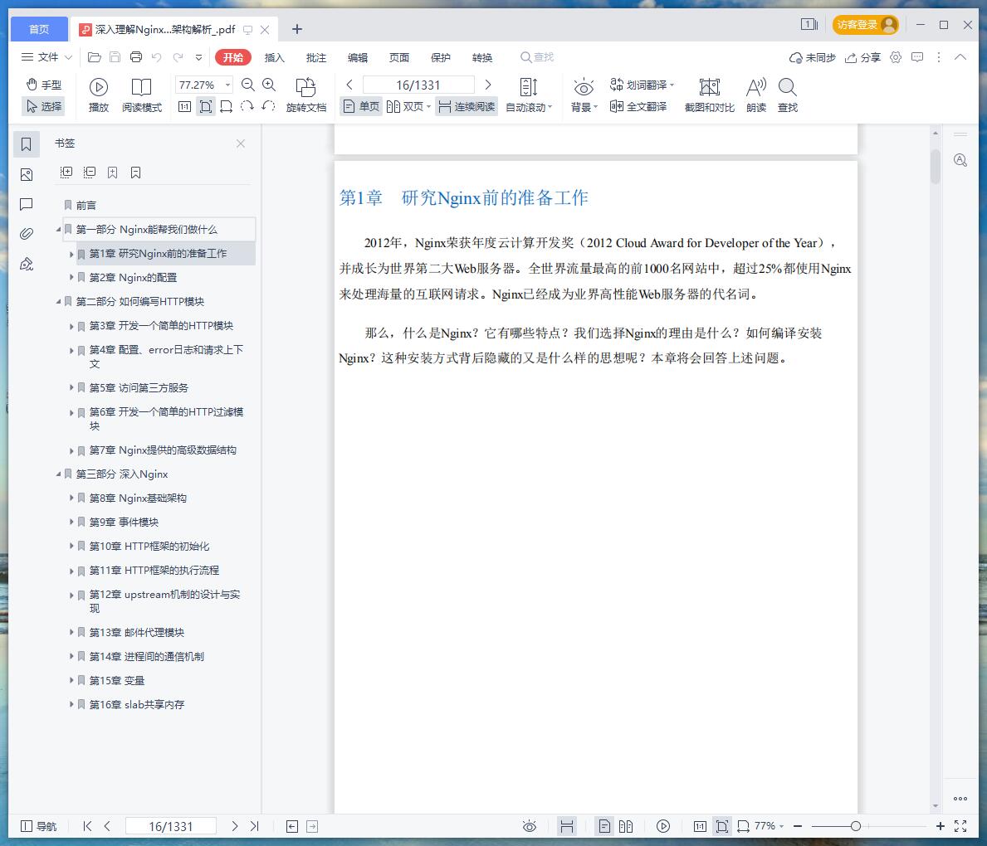Zoom out with magnifier minus icon
This screenshot has height=846, width=987.
click(248, 85)
